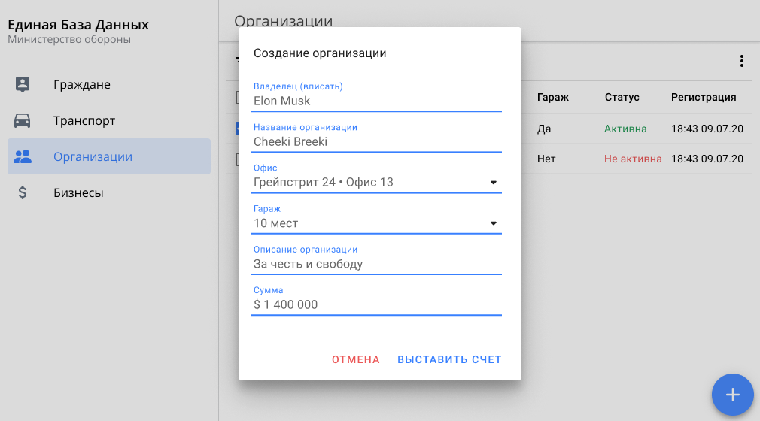
Task: Select the Организации people icon
Action: click(23, 156)
